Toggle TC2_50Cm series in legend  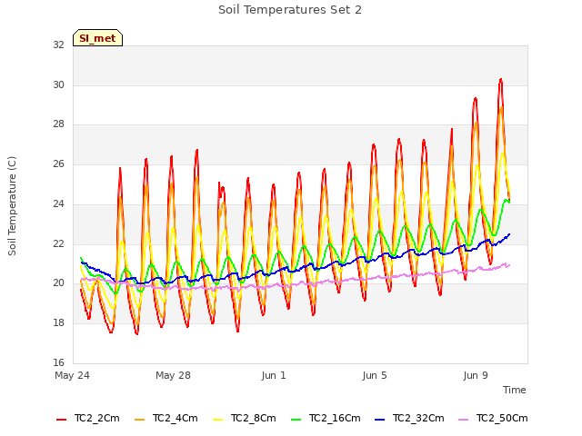(x=493, y=418)
